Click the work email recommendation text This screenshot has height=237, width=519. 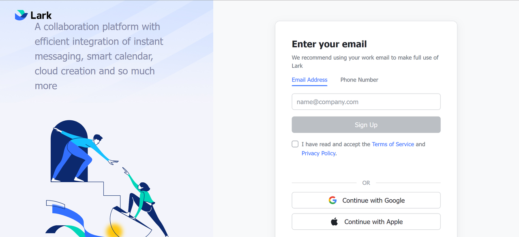[x=365, y=62]
